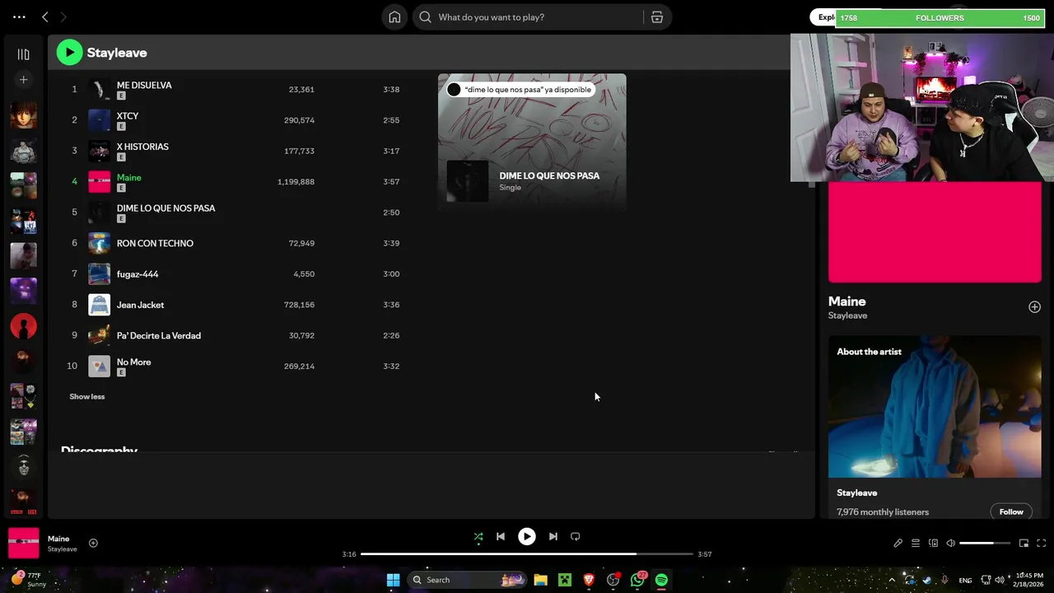
Task: Open the Maine title in Now Playing panel
Action: [846, 301]
